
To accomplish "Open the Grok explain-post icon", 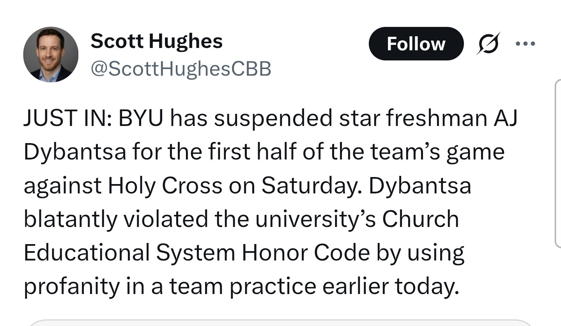I will click(488, 43).
